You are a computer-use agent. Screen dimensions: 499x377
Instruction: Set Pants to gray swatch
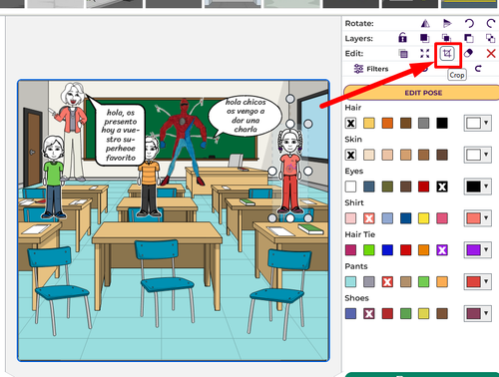pyautogui.click(x=369, y=282)
